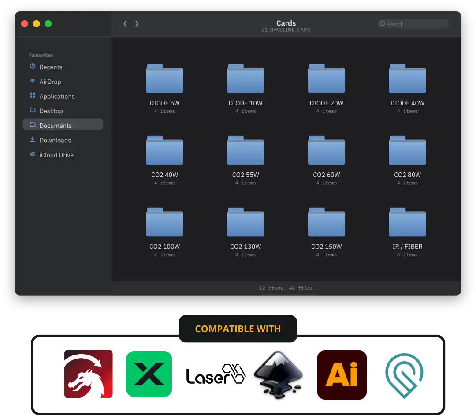Click the Adobe Illustrator Ai logo

point(342,374)
